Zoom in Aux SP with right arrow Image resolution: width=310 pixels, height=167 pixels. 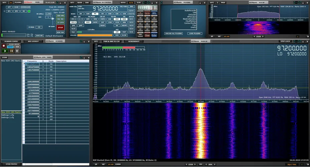[263, 36]
